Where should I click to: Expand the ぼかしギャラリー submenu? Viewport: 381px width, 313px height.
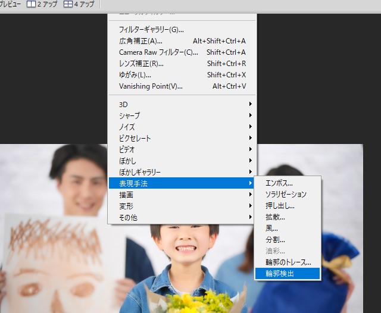[x=182, y=172]
